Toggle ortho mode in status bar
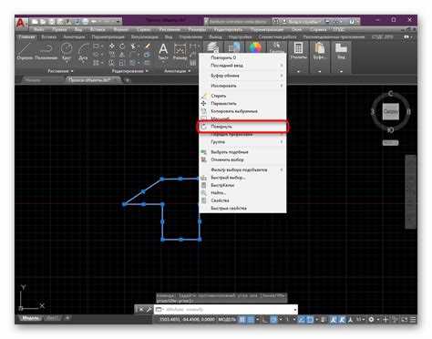The image size is (432, 339). (x=265, y=320)
